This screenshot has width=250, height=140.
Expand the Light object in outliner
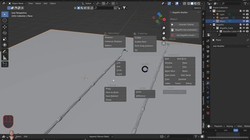coord(214,14)
